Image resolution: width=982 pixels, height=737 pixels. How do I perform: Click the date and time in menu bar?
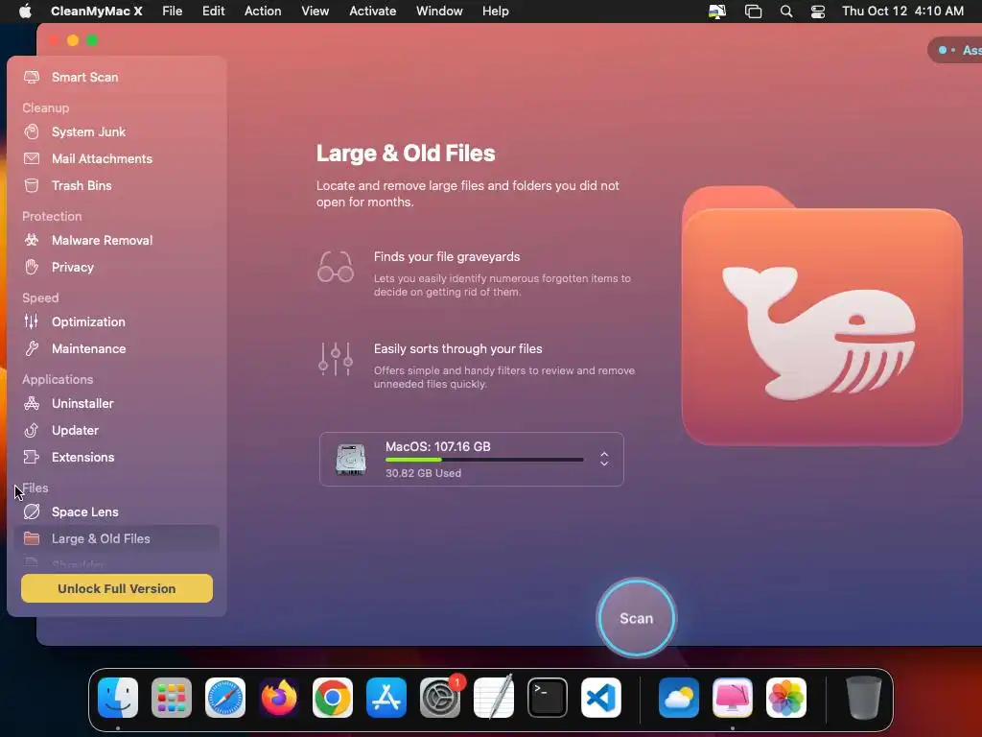902,12
